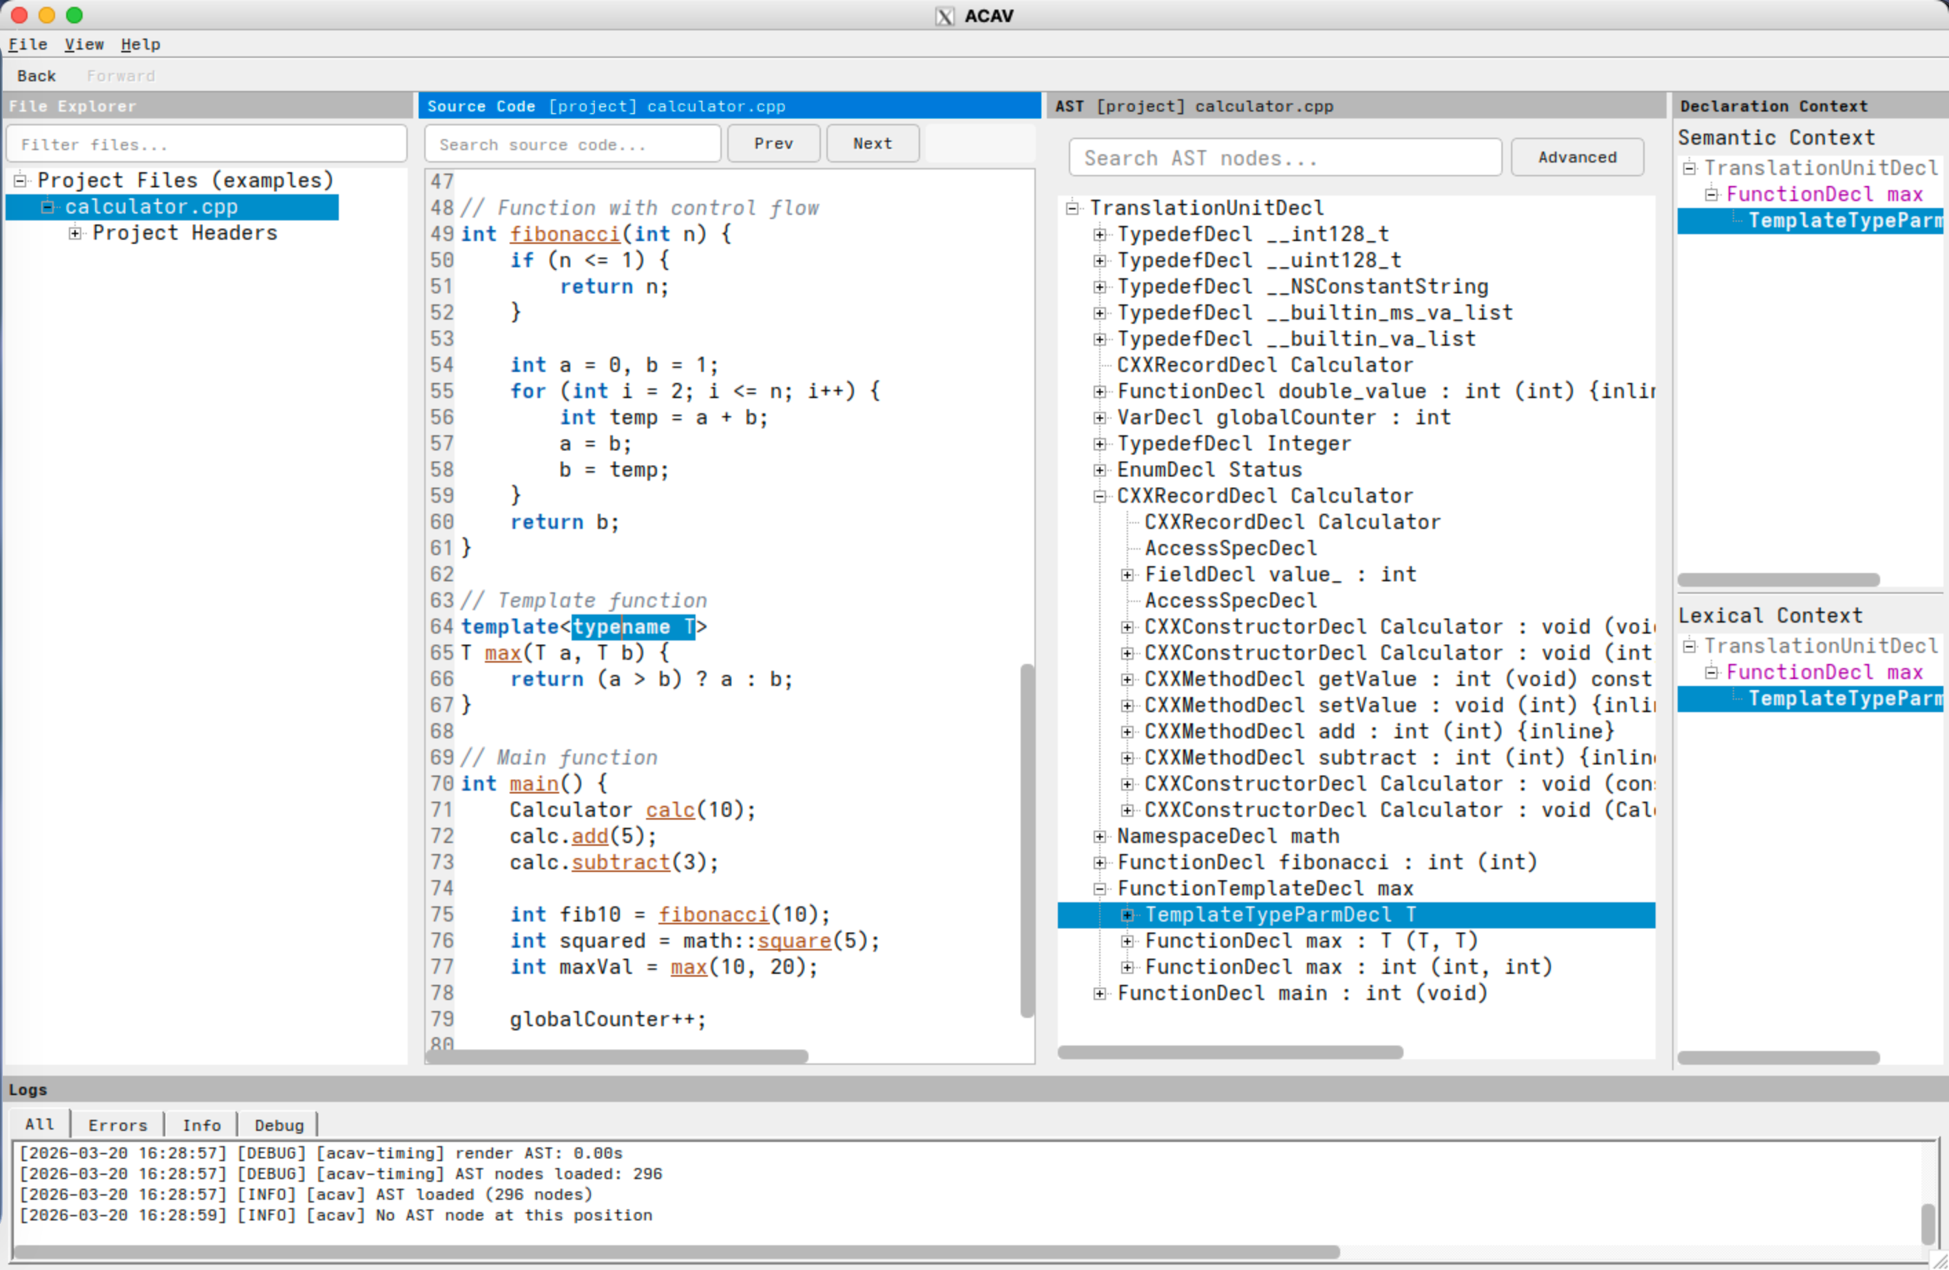Collapse the Project Files (examples) tree
This screenshot has width=1949, height=1270.
pos(20,180)
